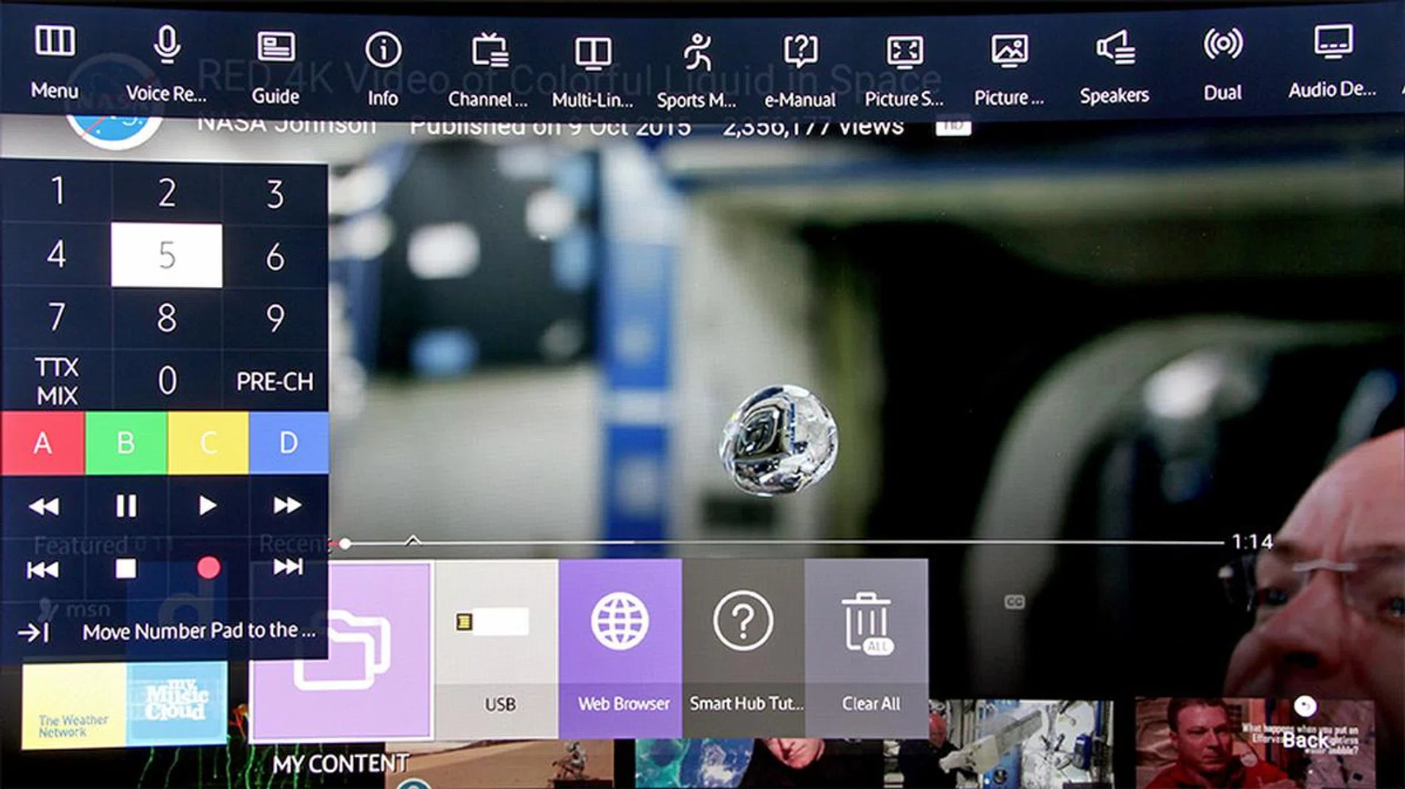1405x789 pixels.
Task: Expand the up chevron above progress bar
Action: coord(413,540)
